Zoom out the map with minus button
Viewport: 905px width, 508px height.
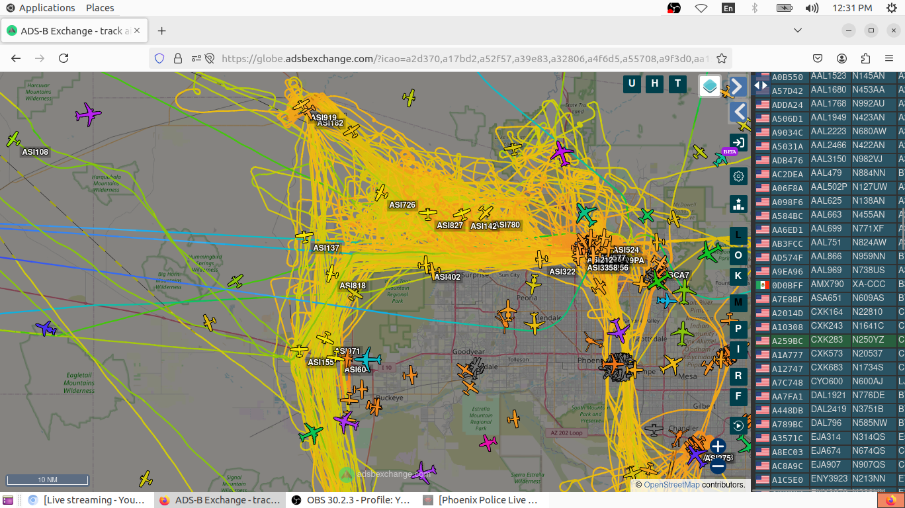pyautogui.click(x=718, y=466)
